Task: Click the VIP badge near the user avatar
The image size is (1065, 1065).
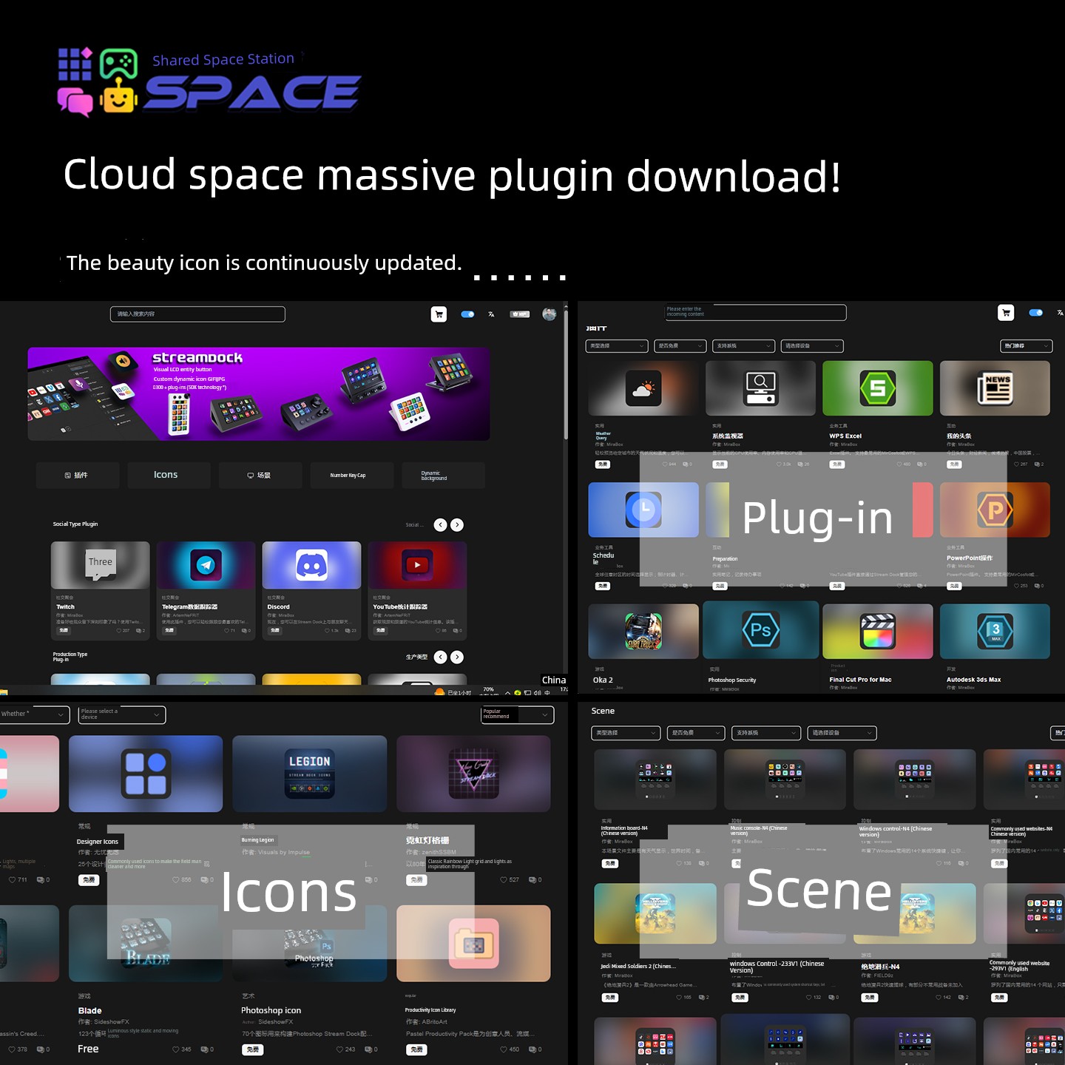Action: click(520, 314)
